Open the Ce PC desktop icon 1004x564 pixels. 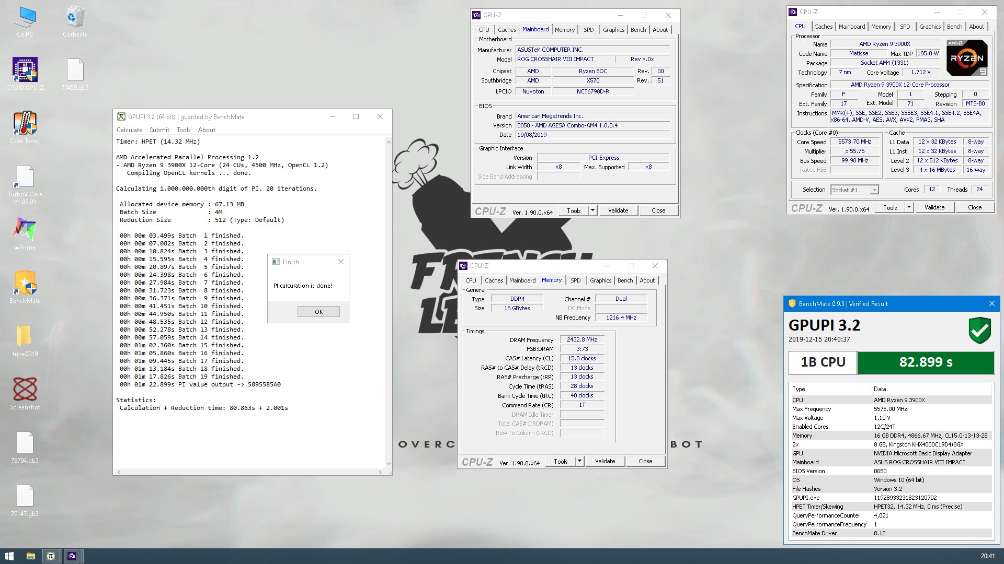click(25, 22)
